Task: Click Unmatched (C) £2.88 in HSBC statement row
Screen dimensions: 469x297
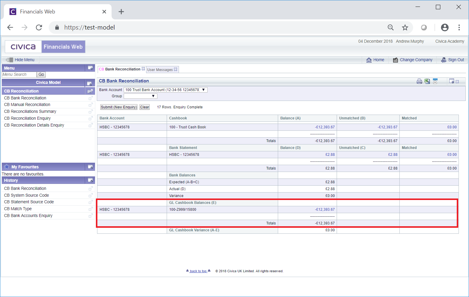Action: tap(393, 155)
